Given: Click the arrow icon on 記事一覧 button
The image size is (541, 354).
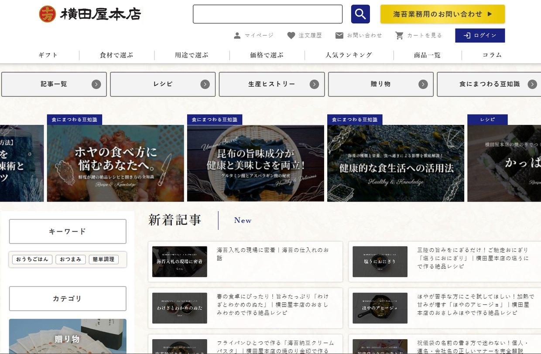Looking at the screenshot, I should tap(96, 84).
